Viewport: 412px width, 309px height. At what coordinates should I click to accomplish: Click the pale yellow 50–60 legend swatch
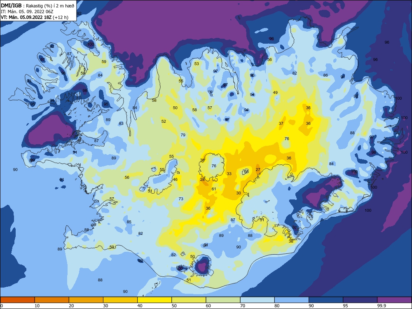pyautogui.click(x=189, y=300)
